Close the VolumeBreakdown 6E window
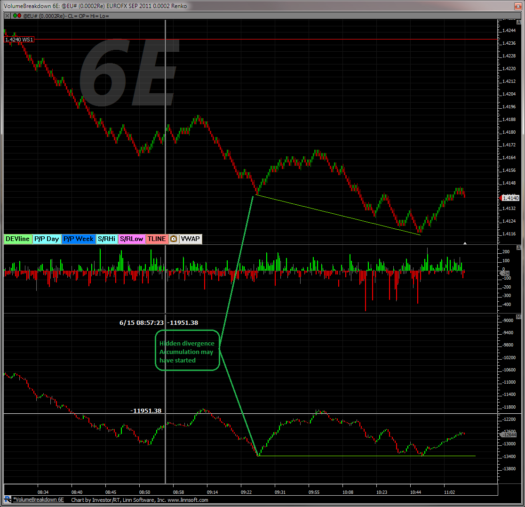Viewport: 525px width, 507px height. click(x=517, y=6)
